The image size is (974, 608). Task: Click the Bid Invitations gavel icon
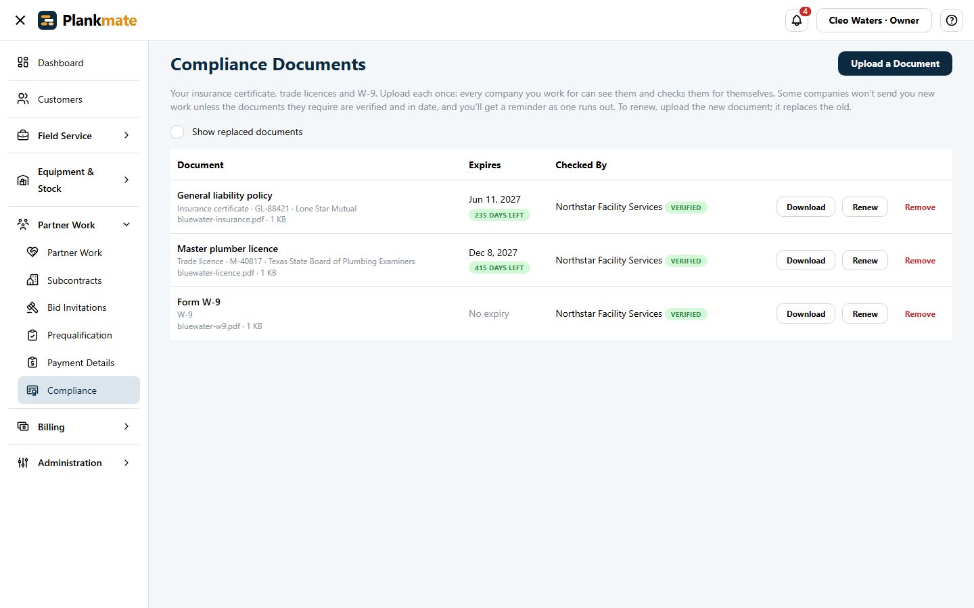click(x=32, y=307)
